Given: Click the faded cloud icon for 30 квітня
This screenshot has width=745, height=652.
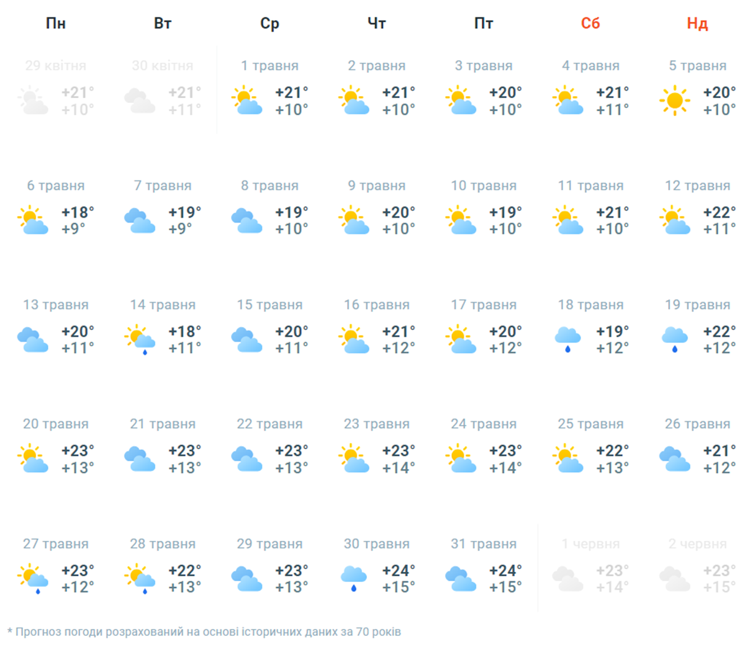Looking at the screenshot, I should (x=140, y=100).
